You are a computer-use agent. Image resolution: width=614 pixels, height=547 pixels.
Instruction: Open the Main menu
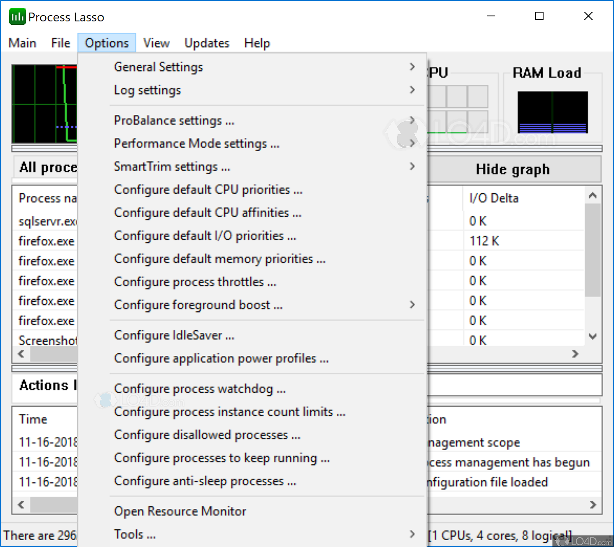tap(22, 43)
